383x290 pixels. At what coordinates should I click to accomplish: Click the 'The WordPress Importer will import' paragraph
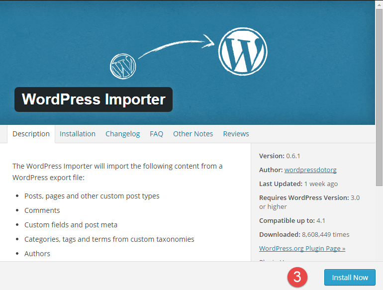tap(117, 172)
